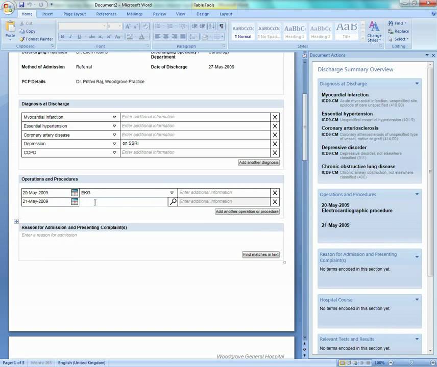The image size is (437, 367).
Task: Delete the EKG procedure row
Action: coord(275,193)
